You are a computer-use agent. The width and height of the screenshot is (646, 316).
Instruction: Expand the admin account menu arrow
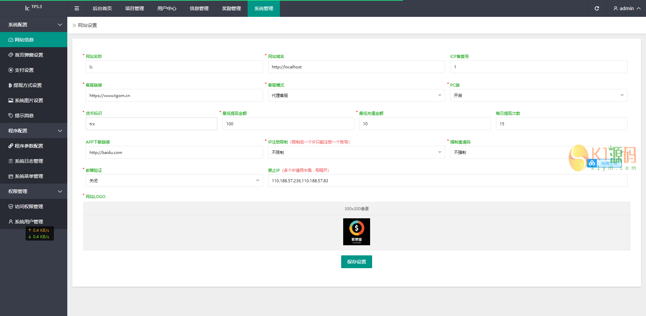(639, 8)
